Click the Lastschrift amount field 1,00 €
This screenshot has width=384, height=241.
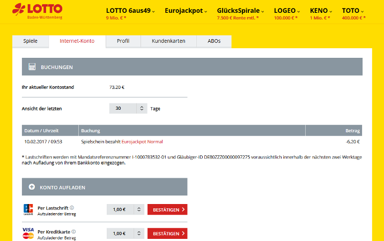(120, 209)
